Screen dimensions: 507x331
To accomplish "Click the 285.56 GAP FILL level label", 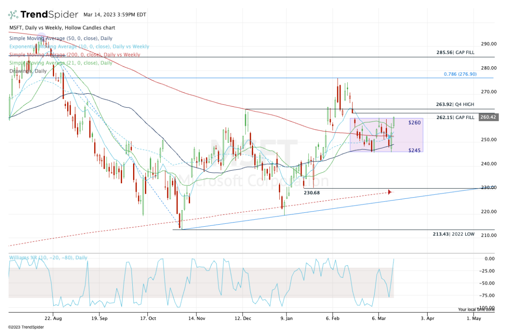I will (x=455, y=53).
